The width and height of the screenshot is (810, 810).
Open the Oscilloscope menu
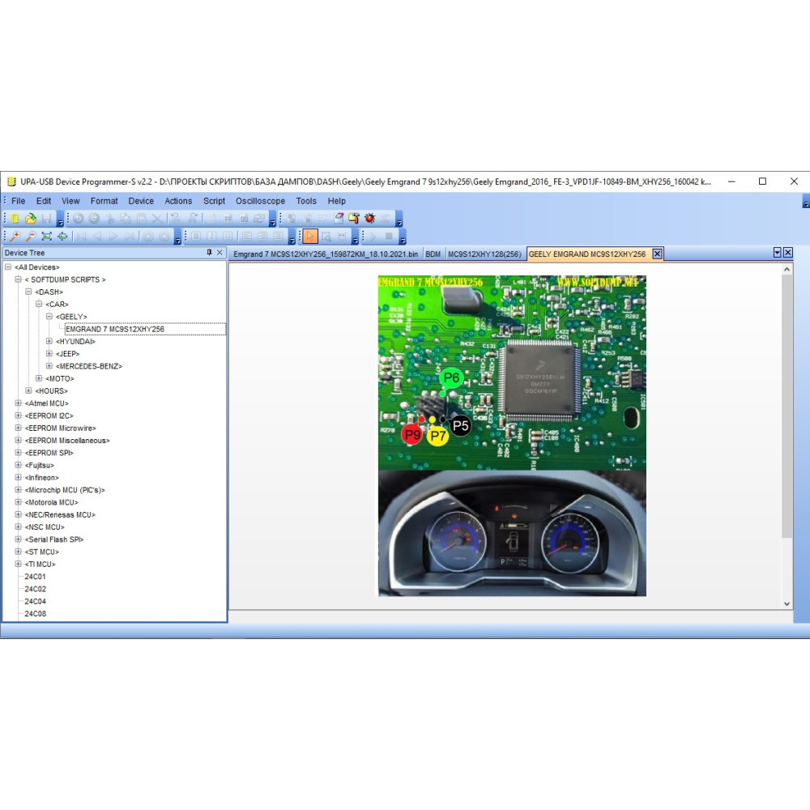tap(260, 201)
